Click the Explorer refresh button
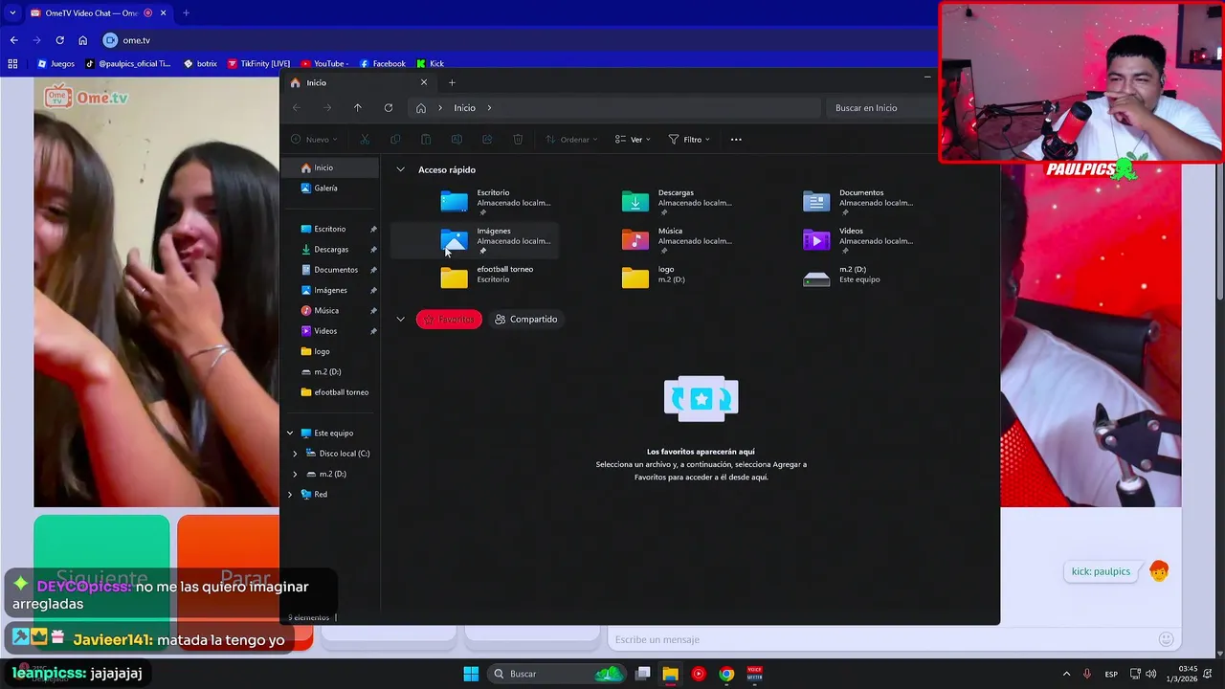Image resolution: width=1225 pixels, height=689 pixels. [389, 108]
